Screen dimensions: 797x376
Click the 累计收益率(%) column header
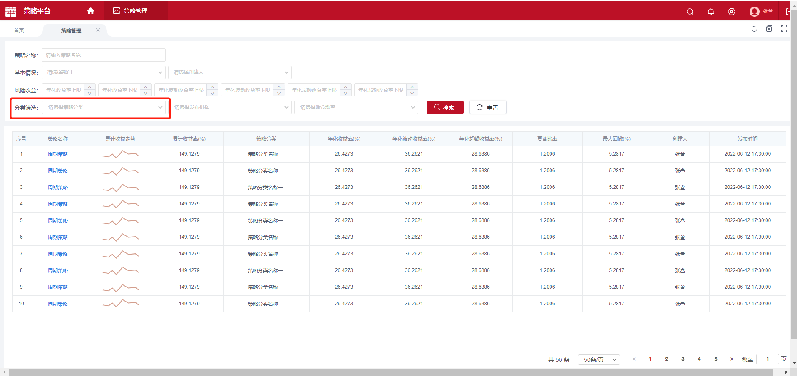click(x=189, y=139)
